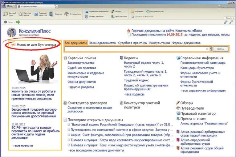Switch to the Судебная практика search tab
This screenshot has width=236, height=157.
(132, 43)
